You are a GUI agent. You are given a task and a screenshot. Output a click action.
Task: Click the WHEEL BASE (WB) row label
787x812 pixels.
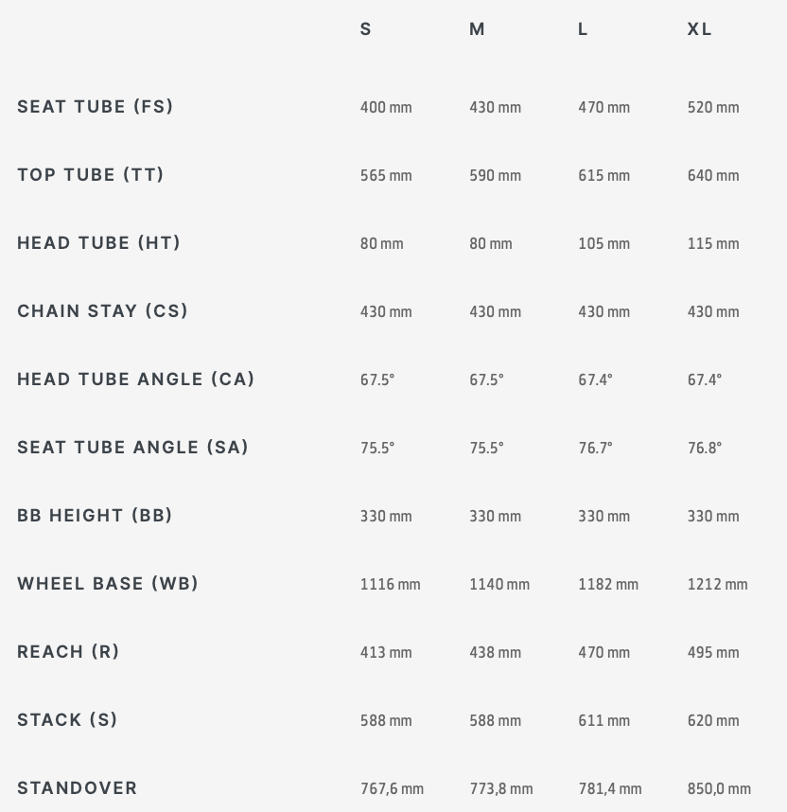tap(108, 584)
